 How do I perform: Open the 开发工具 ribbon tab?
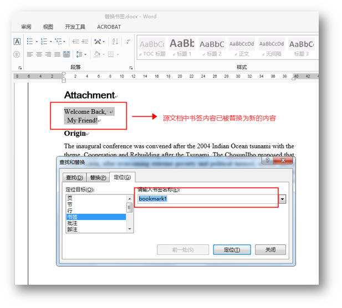[x=75, y=27]
